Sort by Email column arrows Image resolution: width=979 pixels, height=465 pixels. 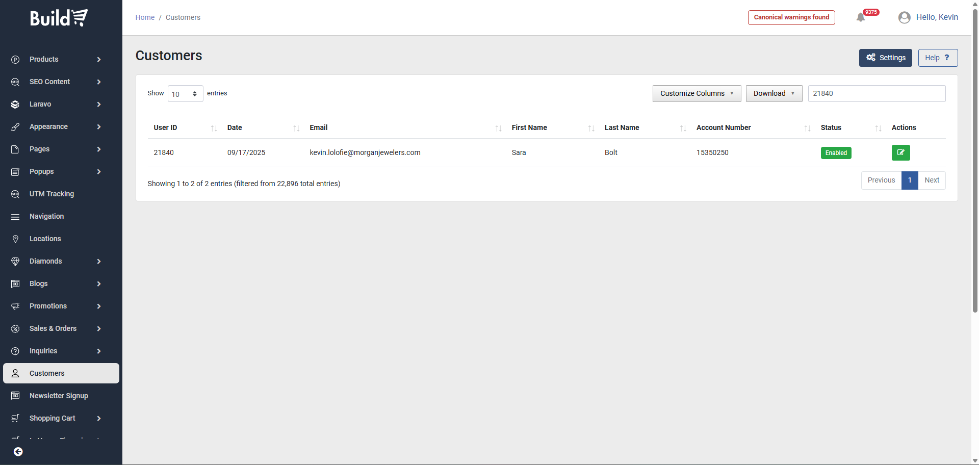coord(499,128)
